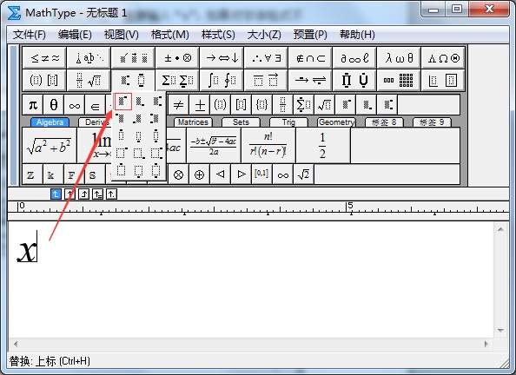Open the 样式(S) menu

218,35
